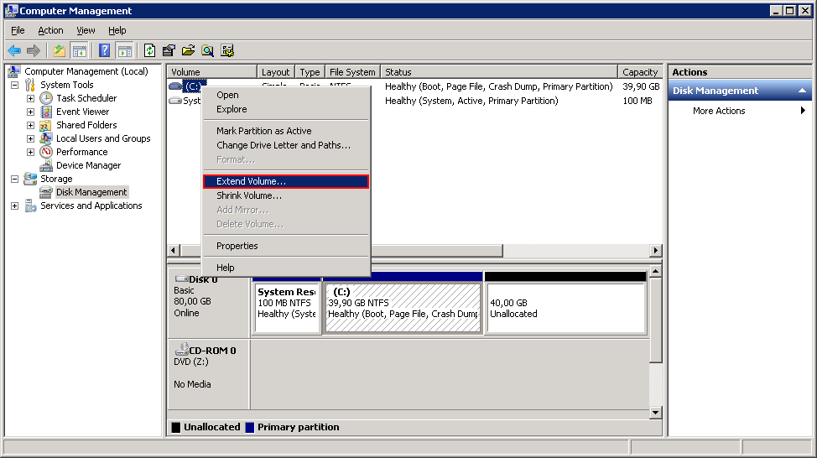
Task: Expand the Task Scheduler node
Action: point(31,98)
